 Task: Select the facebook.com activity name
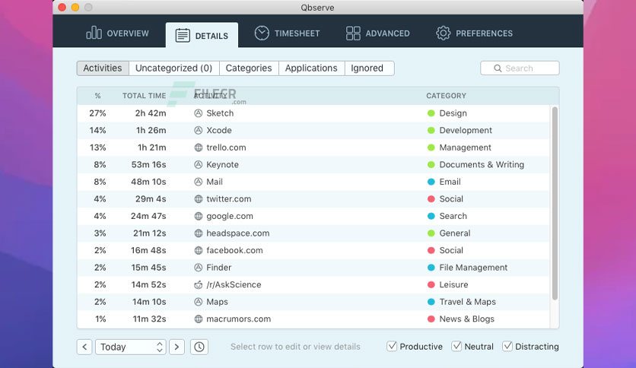click(234, 250)
